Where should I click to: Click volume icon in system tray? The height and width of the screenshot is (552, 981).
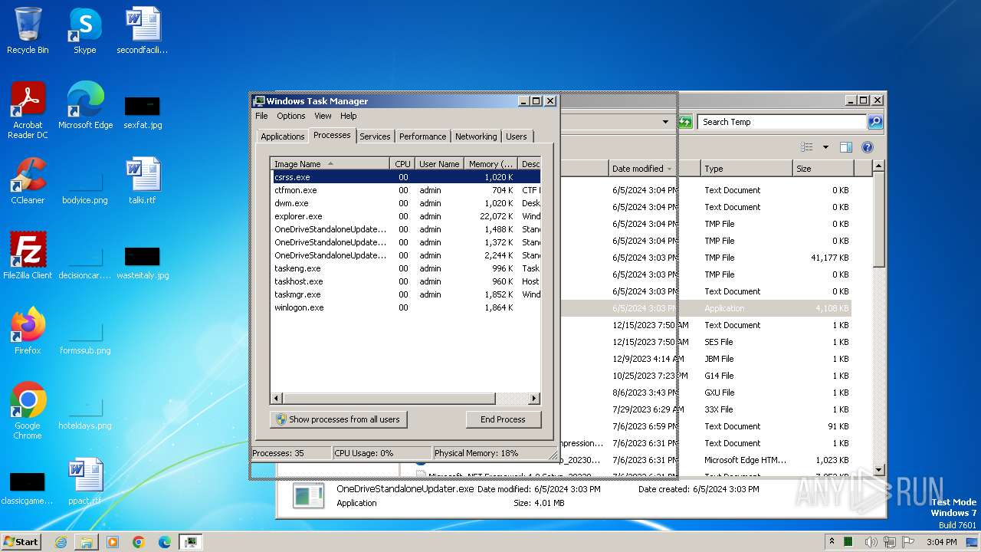click(x=871, y=542)
